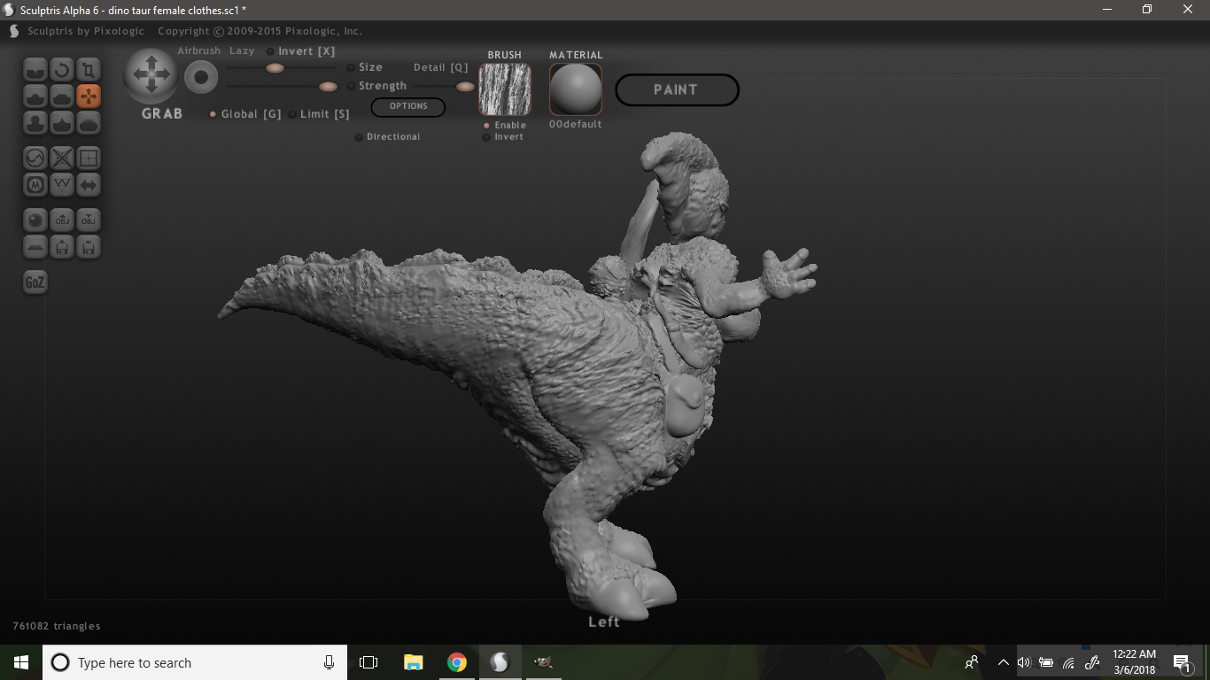Select the Flatten brush tool

click(x=62, y=96)
